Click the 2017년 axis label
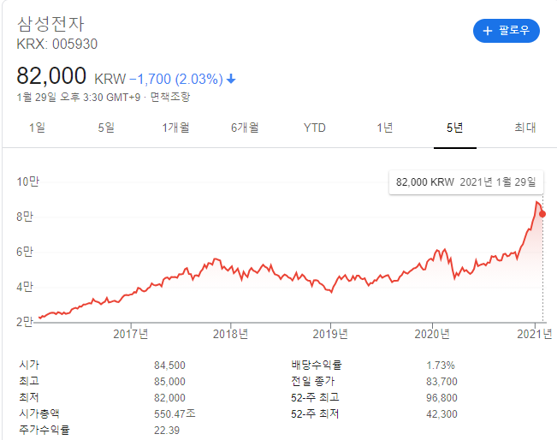Image resolution: width=557 pixels, height=440 pixels. pyautogui.click(x=131, y=334)
